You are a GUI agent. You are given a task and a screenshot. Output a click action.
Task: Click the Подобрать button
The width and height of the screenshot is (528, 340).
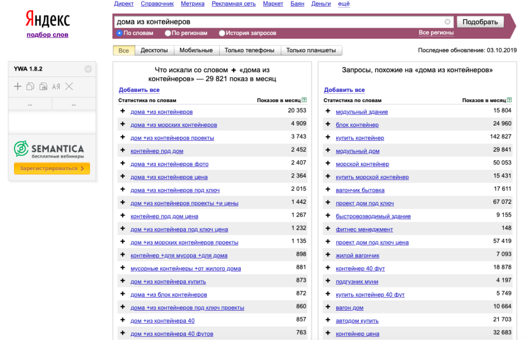(x=480, y=22)
